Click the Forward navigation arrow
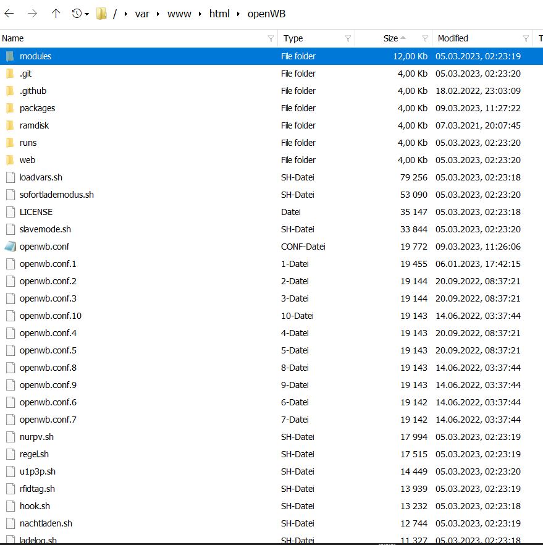This screenshot has height=545, width=543. pyautogui.click(x=33, y=13)
